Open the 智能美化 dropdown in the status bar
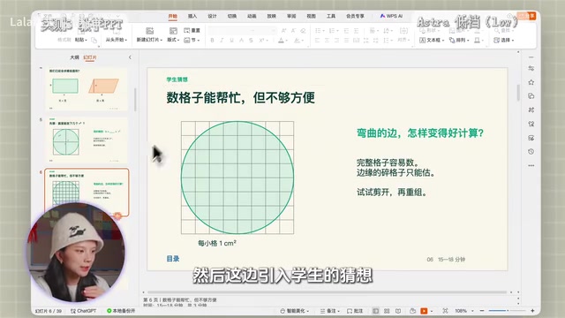Image resolution: width=565 pixels, height=318 pixels. click(x=295, y=311)
